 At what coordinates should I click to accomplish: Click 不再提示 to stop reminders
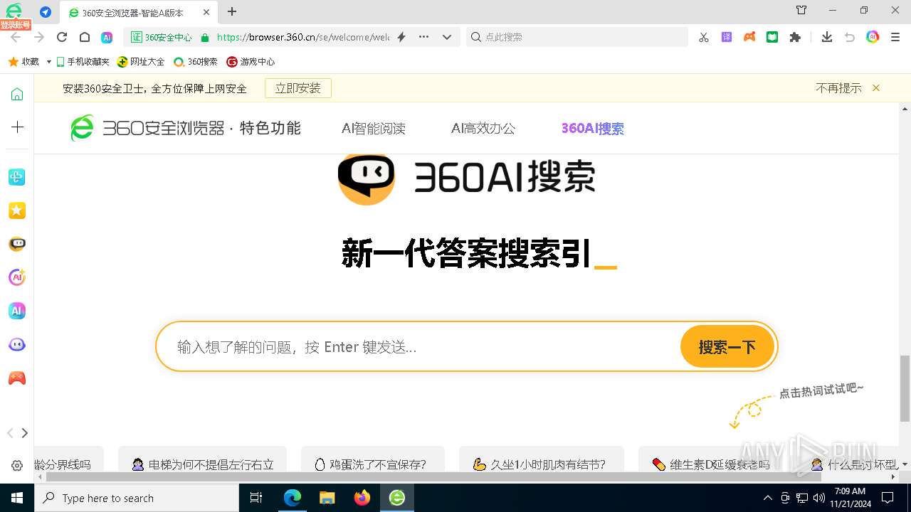tap(838, 88)
